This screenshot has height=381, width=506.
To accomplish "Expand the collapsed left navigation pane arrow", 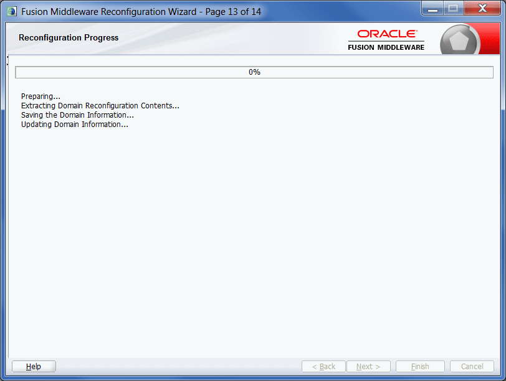I will 7,65.
